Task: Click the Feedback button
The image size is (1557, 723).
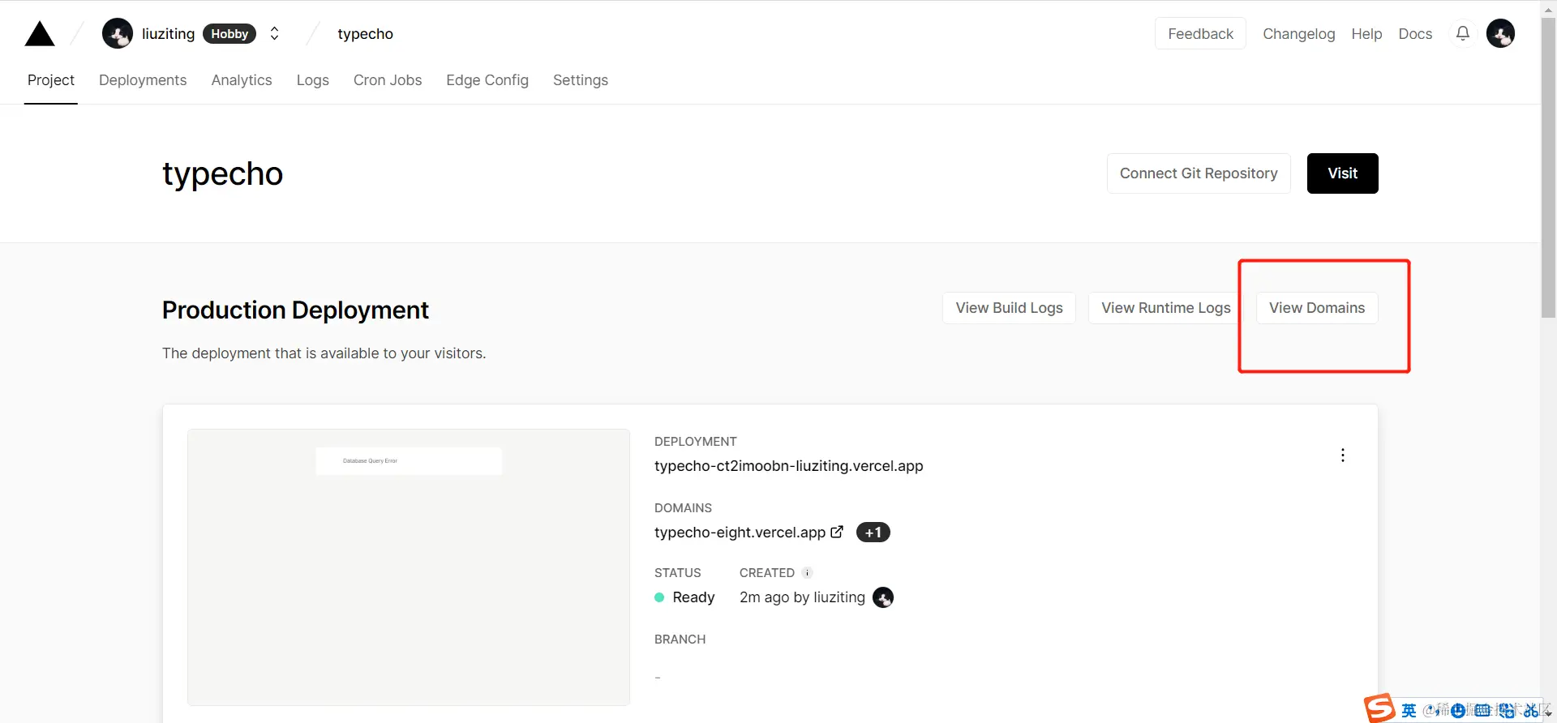Action: [1200, 33]
